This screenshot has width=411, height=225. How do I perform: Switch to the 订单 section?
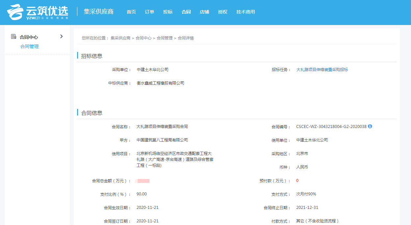point(149,12)
